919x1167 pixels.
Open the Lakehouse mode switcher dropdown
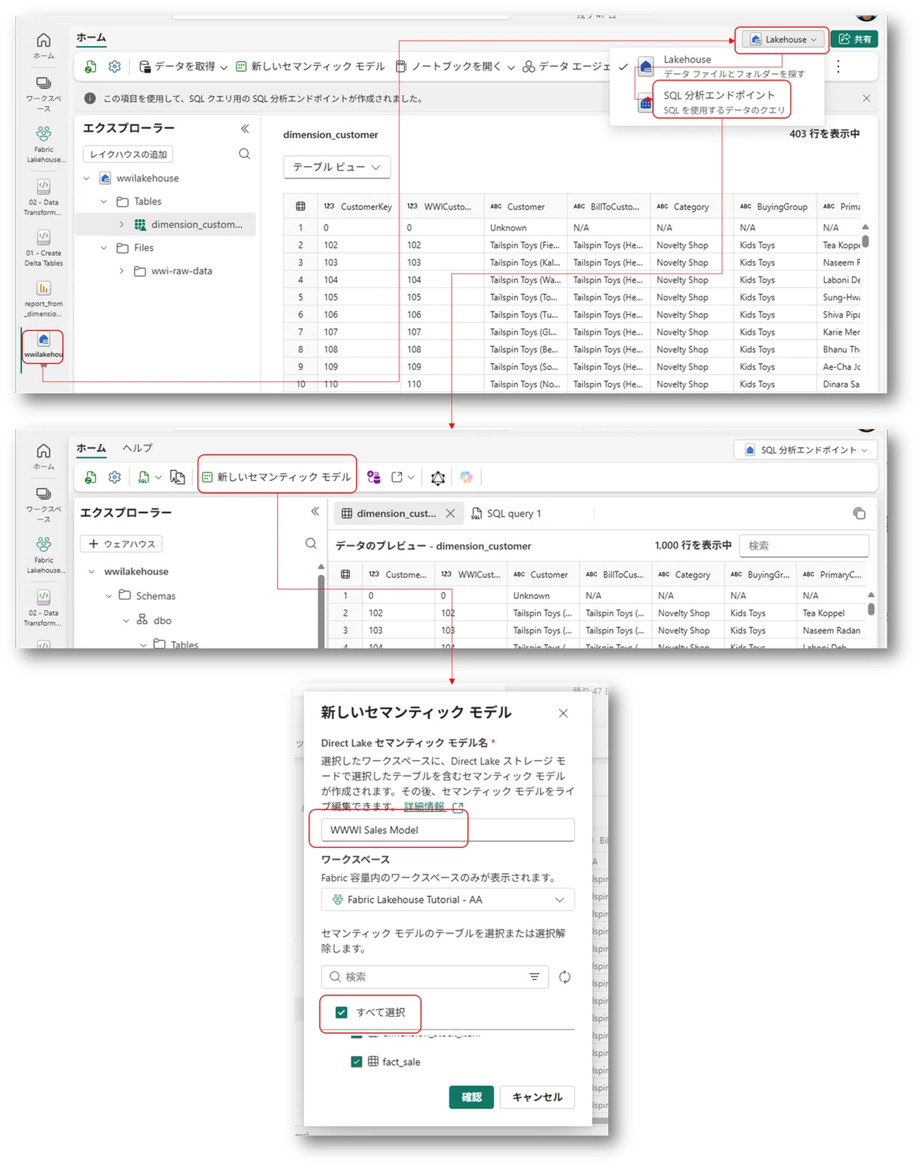tap(783, 39)
